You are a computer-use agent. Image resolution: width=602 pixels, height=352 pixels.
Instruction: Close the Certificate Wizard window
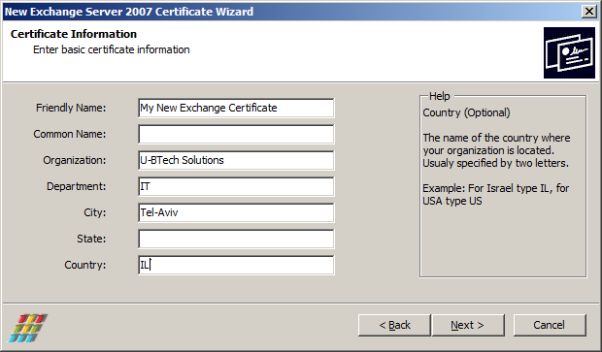[589, 12]
